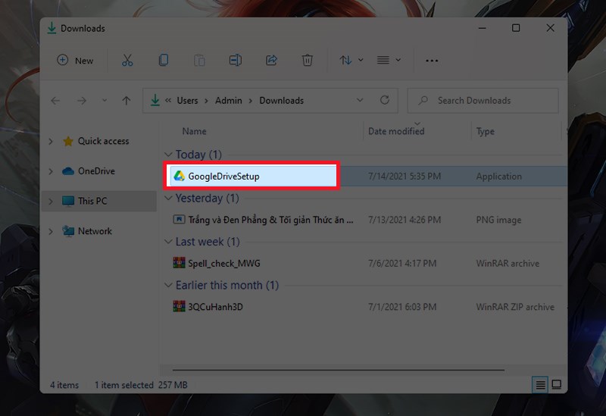Switch to large thumbnails view layout

coord(556,385)
